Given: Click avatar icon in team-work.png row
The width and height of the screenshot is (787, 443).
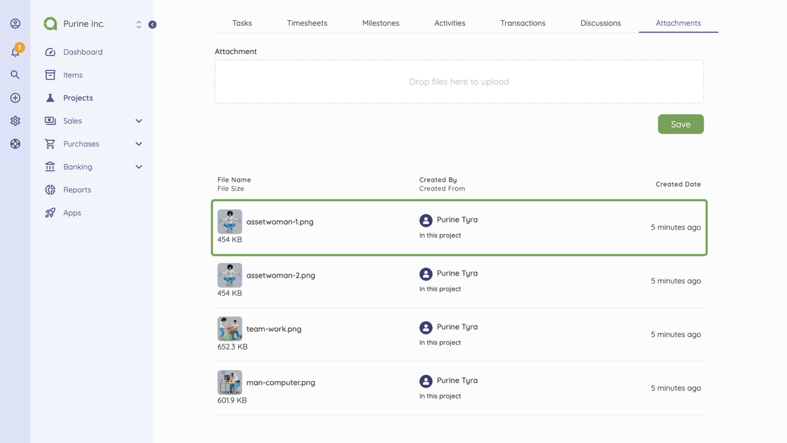Looking at the screenshot, I should coord(426,328).
